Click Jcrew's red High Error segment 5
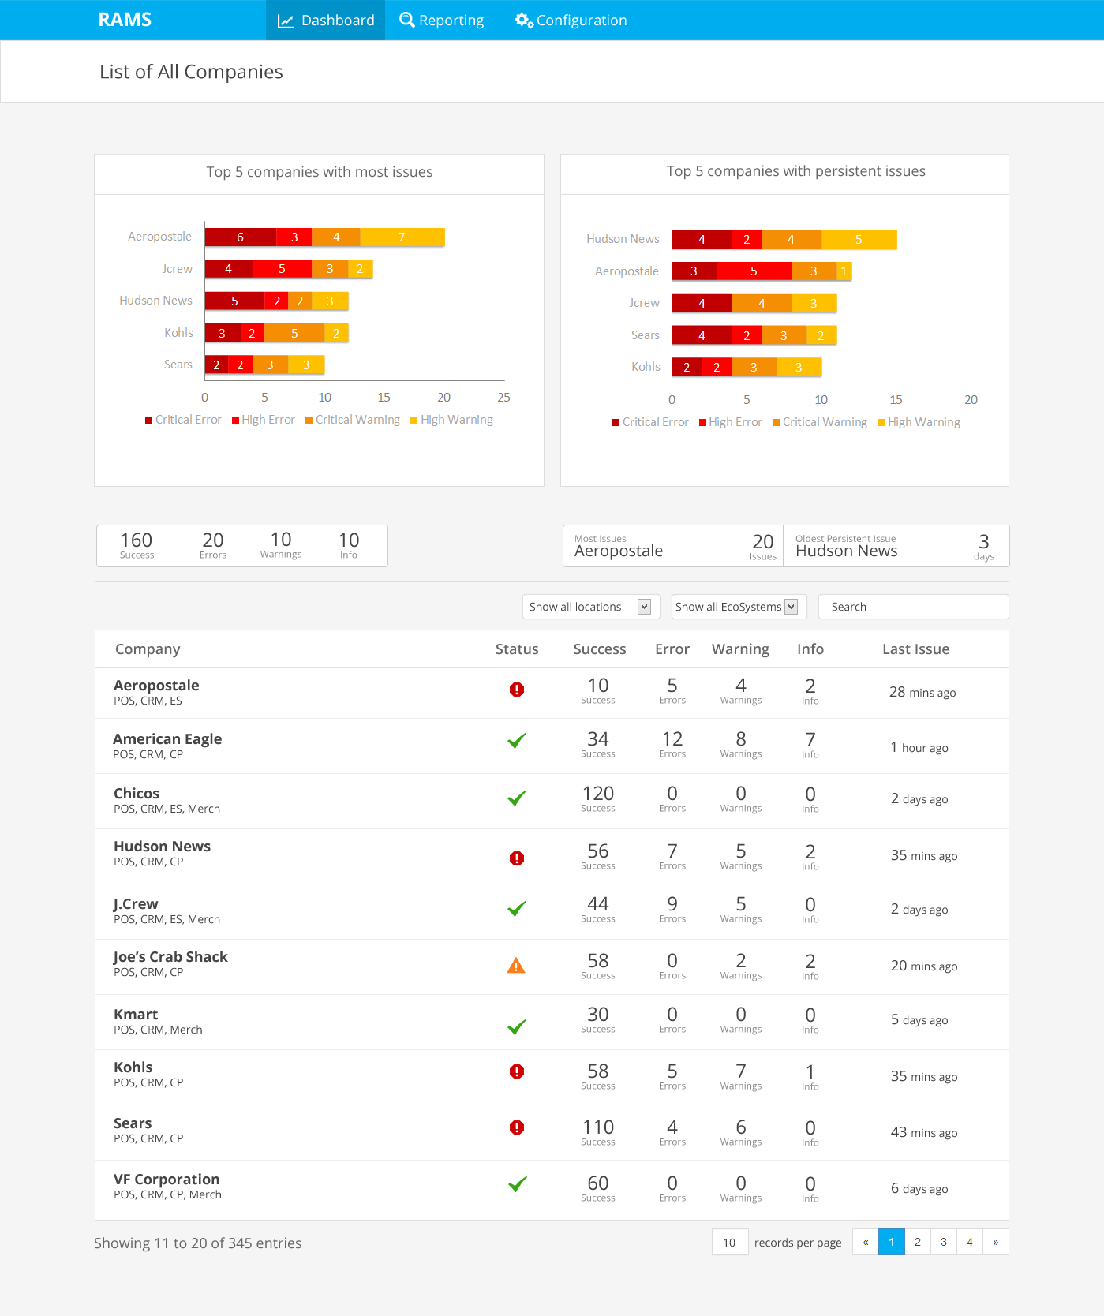This screenshot has width=1104, height=1316. click(283, 269)
